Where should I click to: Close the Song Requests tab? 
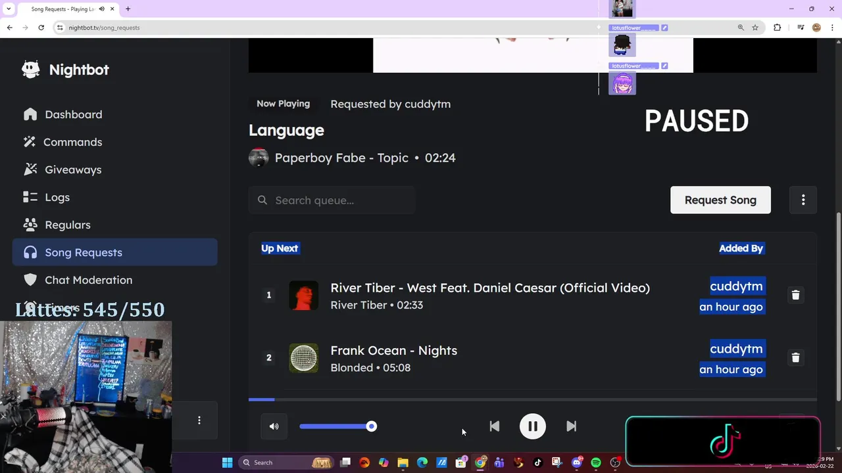(112, 9)
